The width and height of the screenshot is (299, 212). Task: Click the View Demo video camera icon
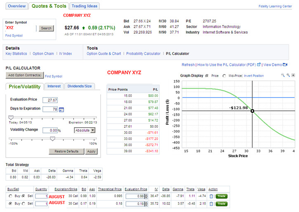click(x=285, y=65)
